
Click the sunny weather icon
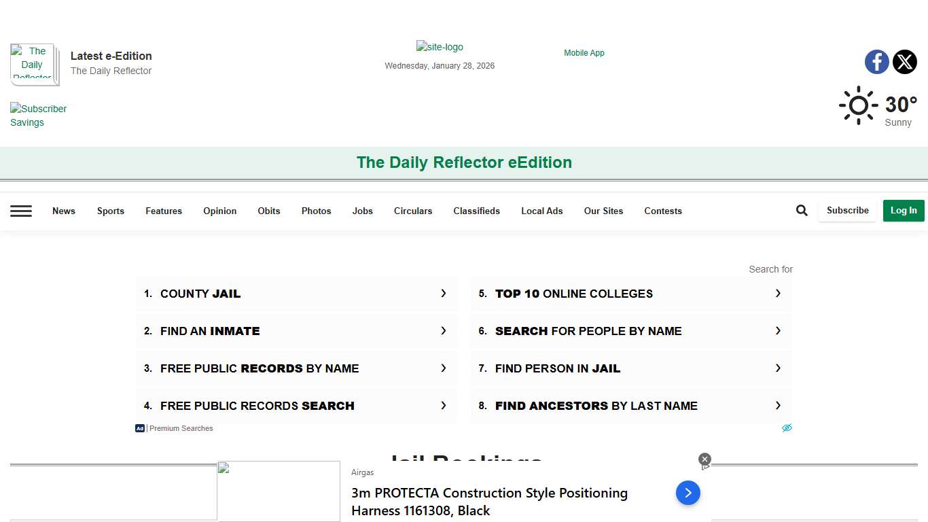[x=858, y=105]
